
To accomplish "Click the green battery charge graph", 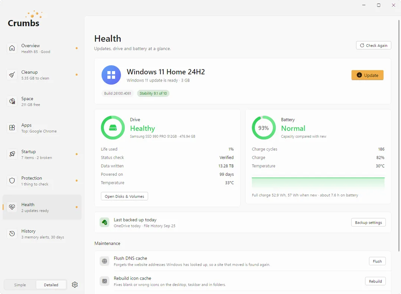I will pyautogui.click(x=318, y=183).
